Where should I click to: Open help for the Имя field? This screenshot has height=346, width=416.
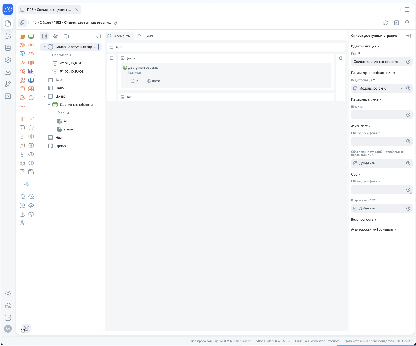point(408,62)
